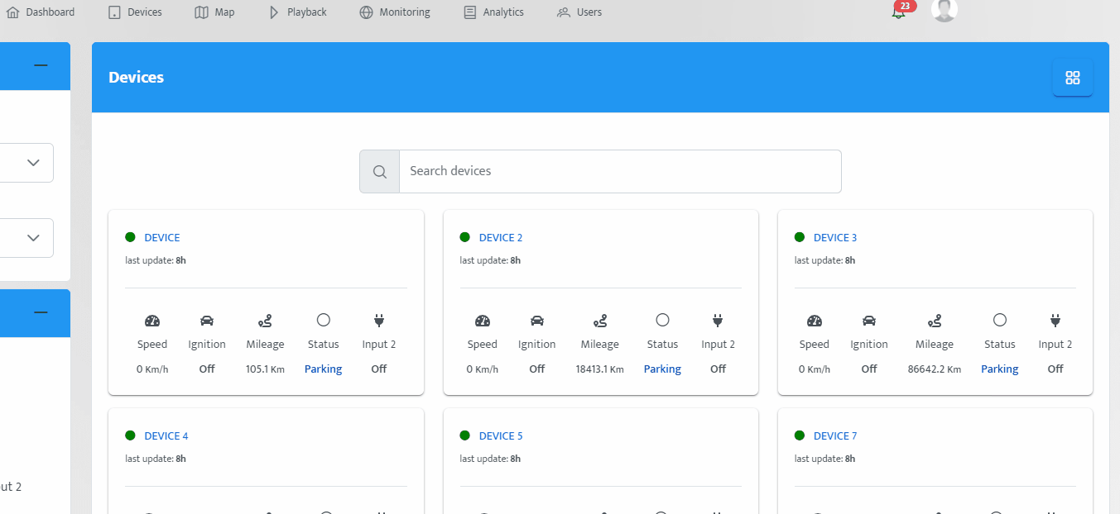Screen dimensions: 1120x514
Task: Open the Playback menu item
Action: [x=298, y=12]
